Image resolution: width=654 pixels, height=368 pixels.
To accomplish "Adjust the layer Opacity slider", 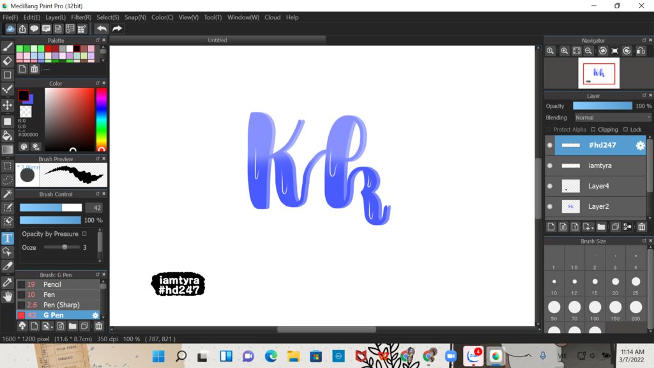I will [602, 106].
